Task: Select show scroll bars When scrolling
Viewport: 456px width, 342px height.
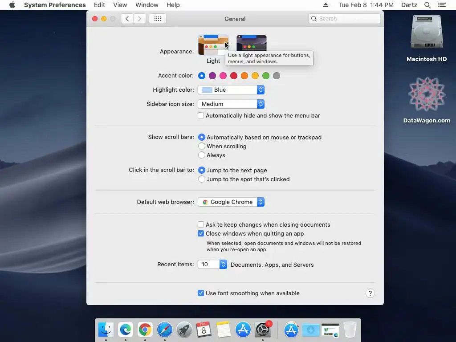Action: click(x=202, y=146)
